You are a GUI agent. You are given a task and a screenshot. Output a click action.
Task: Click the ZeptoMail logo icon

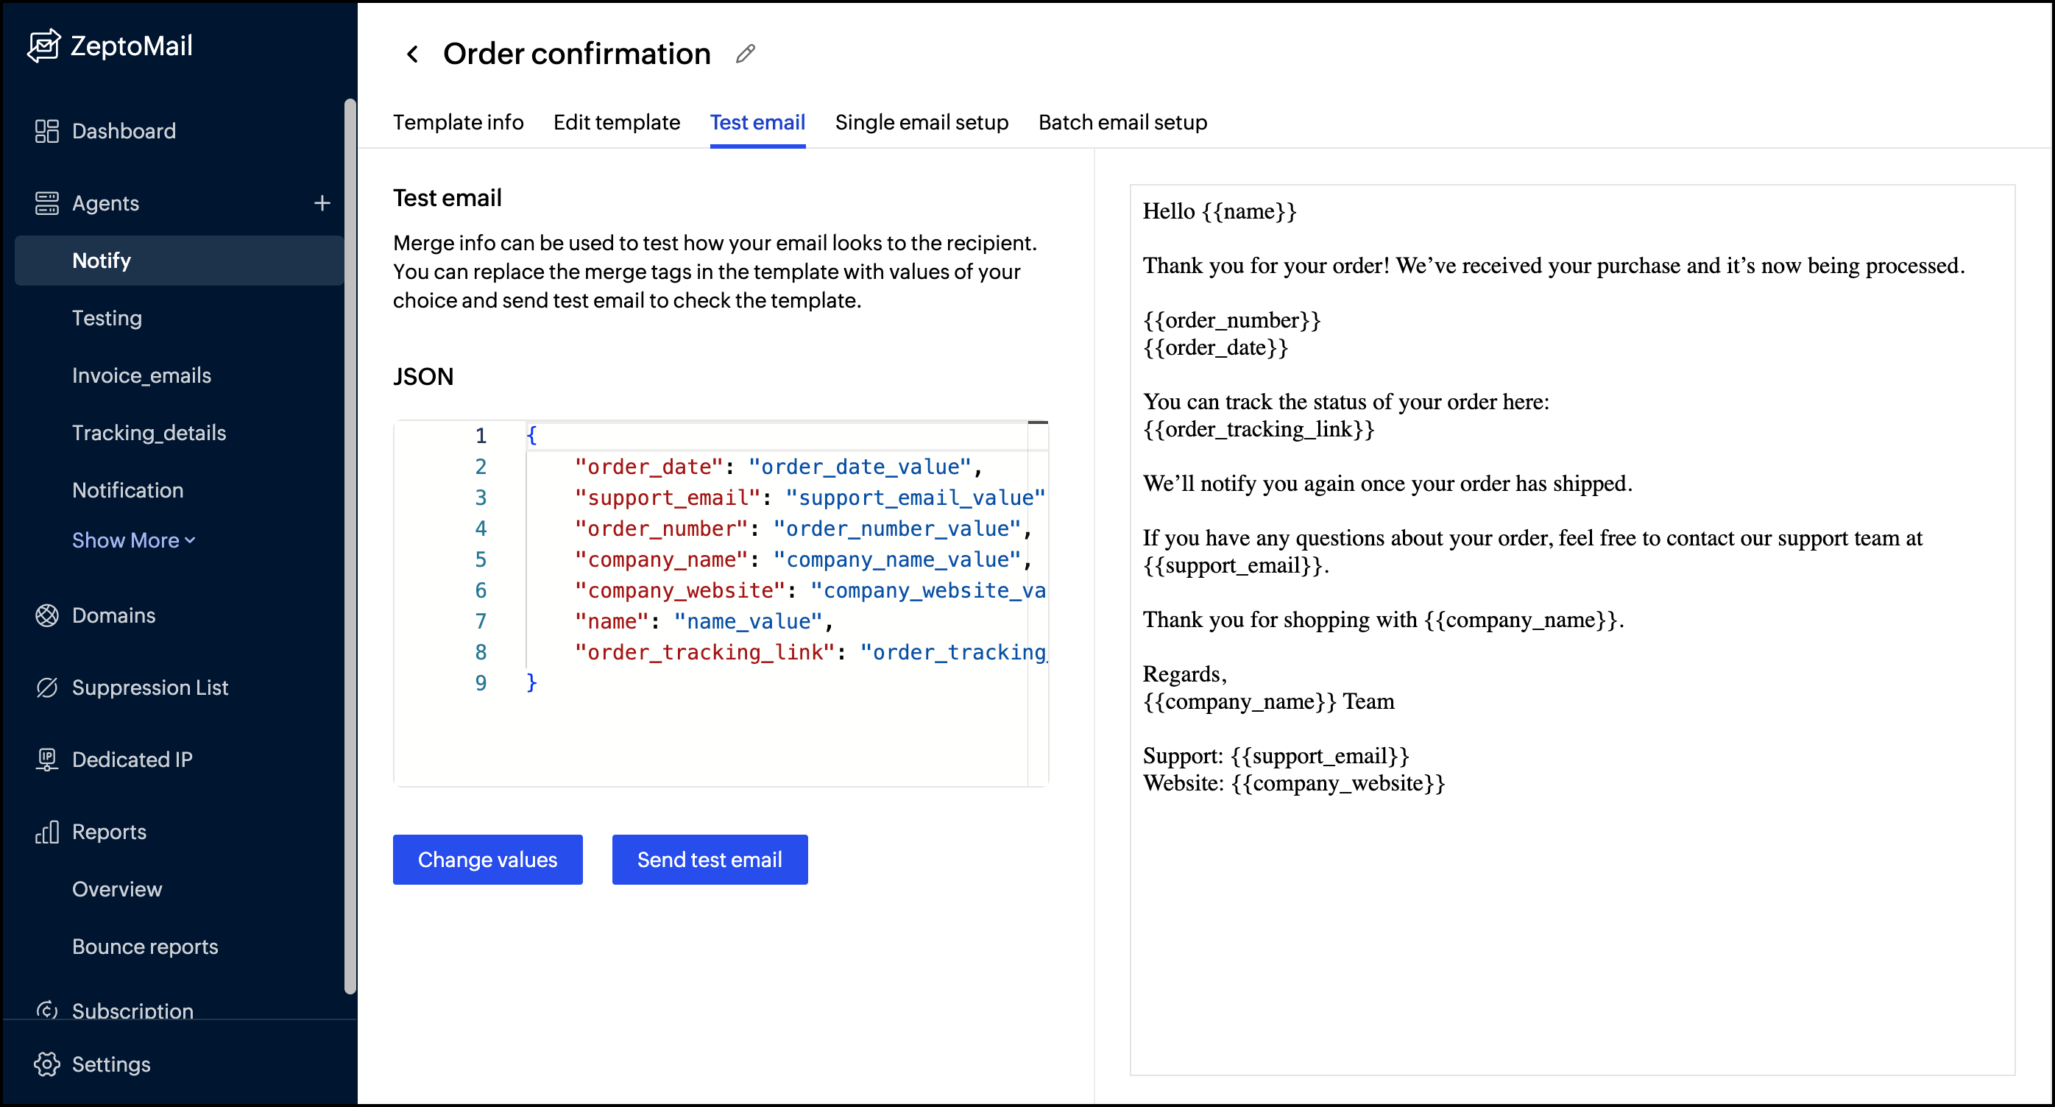(45, 46)
